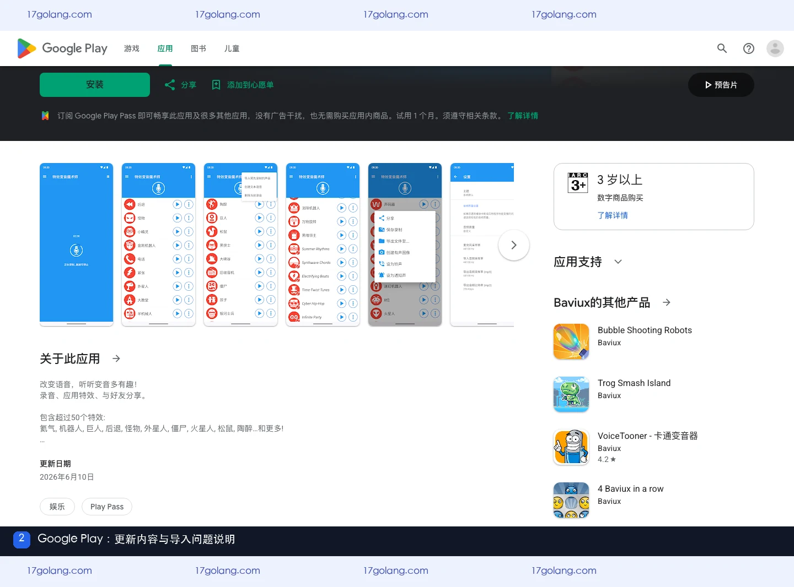The height and width of the screenshot is (587, 794).
Task: Open Bubble Shooting Robots app icon
Action: tap(571, 341)
